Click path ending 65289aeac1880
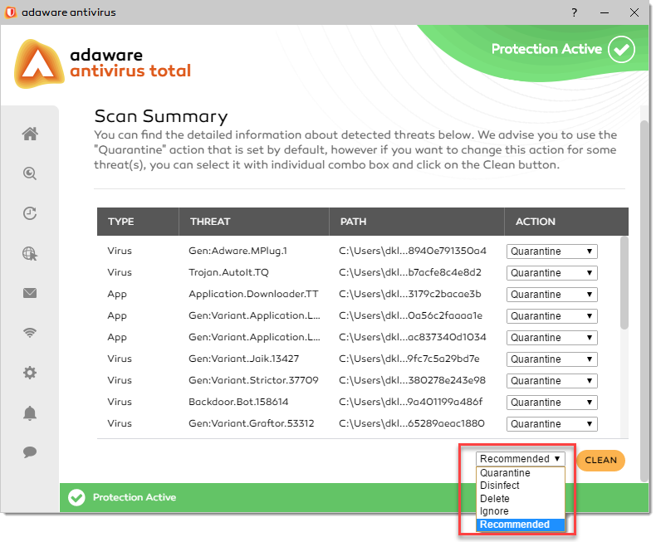Image resolution: width=656 pixels, height=542 pixels. pyautogui.click(x=412, y=423)
